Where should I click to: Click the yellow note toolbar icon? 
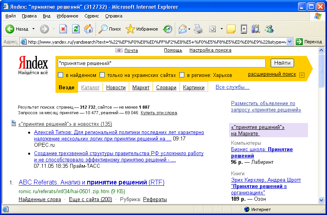point(231,29)
